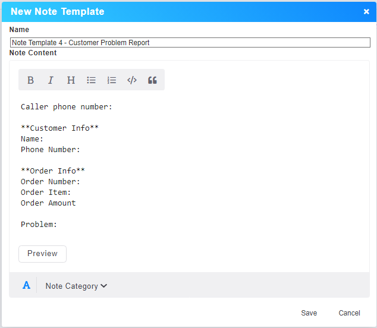377x328 pixels.
Task: Toggle bold formatting in the note editor
Action: [x=31, y=80]
